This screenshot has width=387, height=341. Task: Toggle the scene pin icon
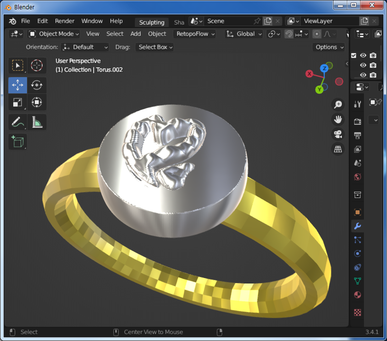[x=257, y=21]
